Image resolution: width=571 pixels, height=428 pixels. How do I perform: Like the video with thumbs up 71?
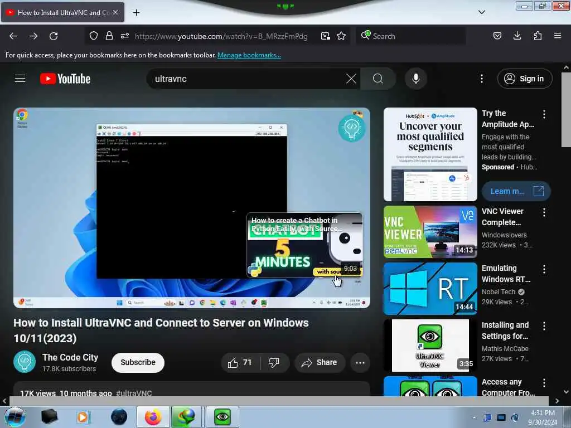(240, 362)
